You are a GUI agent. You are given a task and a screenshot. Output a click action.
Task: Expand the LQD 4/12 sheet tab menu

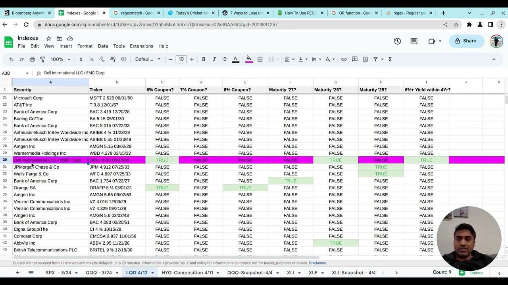tap(152, 273)
